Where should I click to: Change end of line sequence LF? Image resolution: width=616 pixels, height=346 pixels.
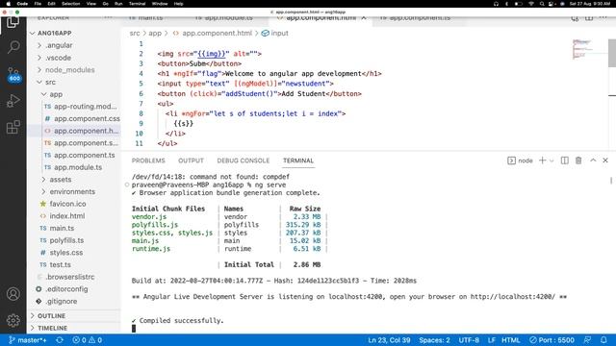coord(491,340)
